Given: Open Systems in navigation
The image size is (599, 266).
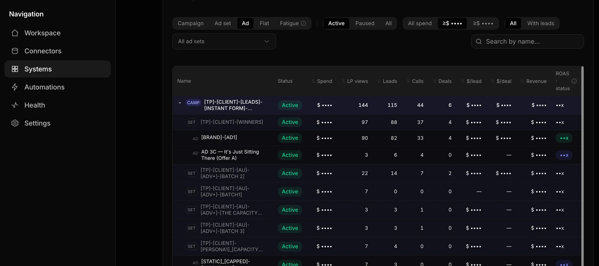Looking at the screenshot, I should (x=58, y=69).
